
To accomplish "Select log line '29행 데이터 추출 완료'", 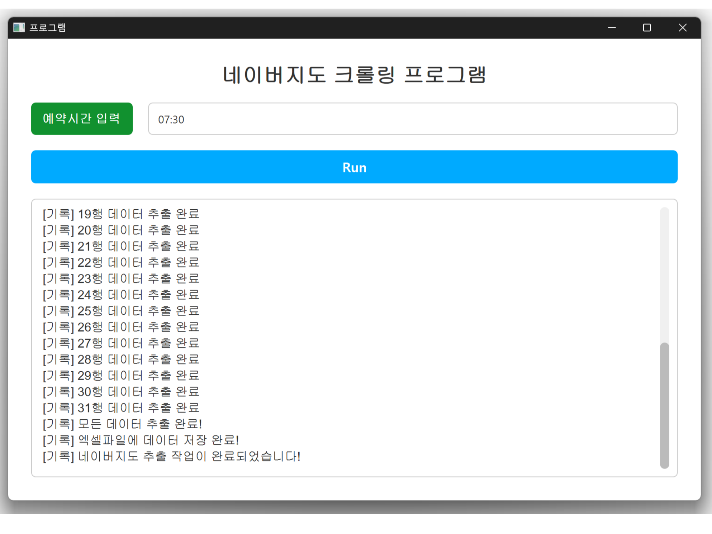I will click(x=121, y=375).
